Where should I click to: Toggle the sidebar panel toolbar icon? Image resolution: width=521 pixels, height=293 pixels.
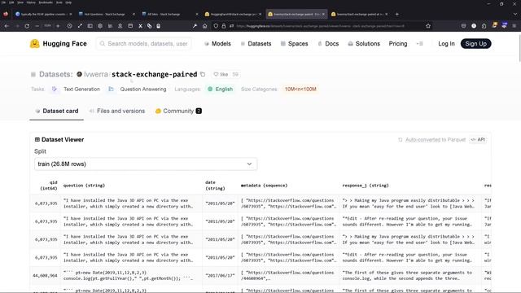click(90, 26)
